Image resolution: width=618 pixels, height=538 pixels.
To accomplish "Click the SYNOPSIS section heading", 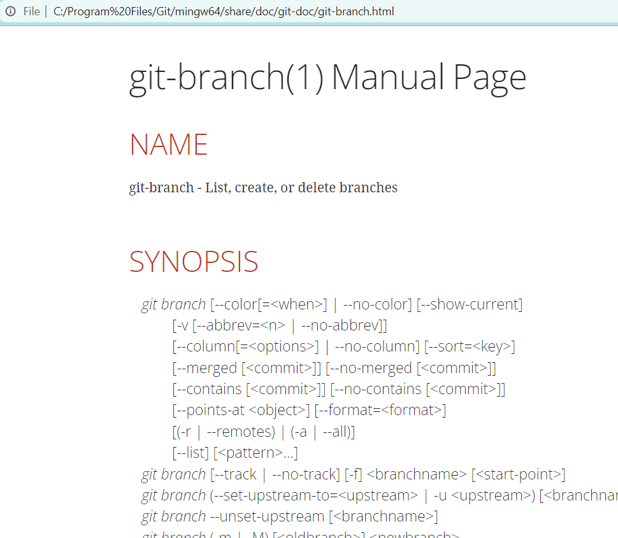I will [x=194, y=262].
